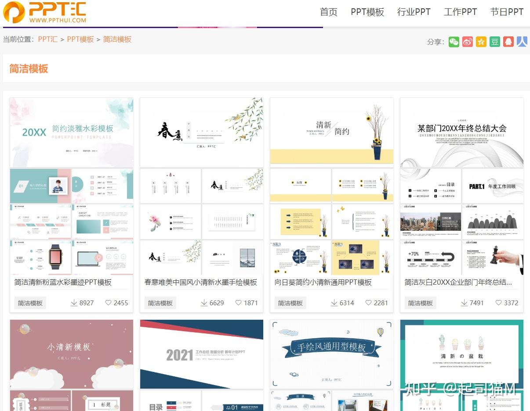This screenshot has width=530, height=411.
Task: Share via the QQ penguin icon
Action: pyautogui.click(x=508, y=42)
